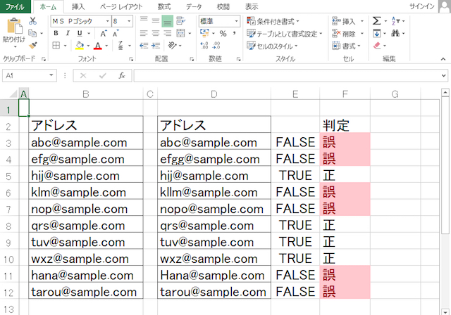Click AutoSum sigma icon

(x=376, y=21)
